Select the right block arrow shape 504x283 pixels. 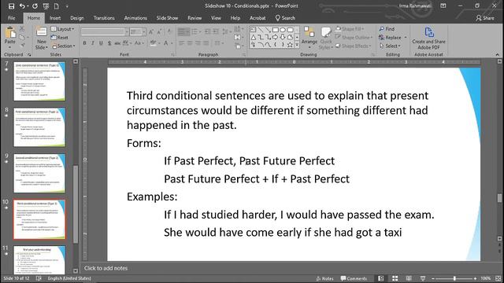[275, 37]
